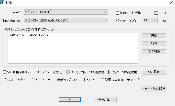Toggle the L + R checkbox
The height and width of the screenshot is (106, 175).
pos(156,13)
